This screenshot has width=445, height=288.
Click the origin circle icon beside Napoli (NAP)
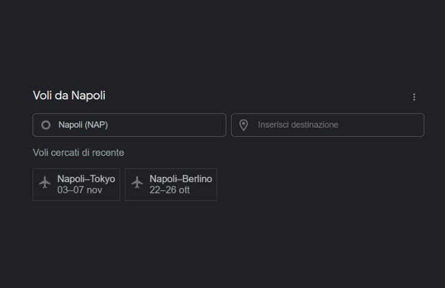click(46, 125)
